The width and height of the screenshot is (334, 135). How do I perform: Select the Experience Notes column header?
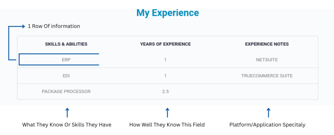coord(267,44)
